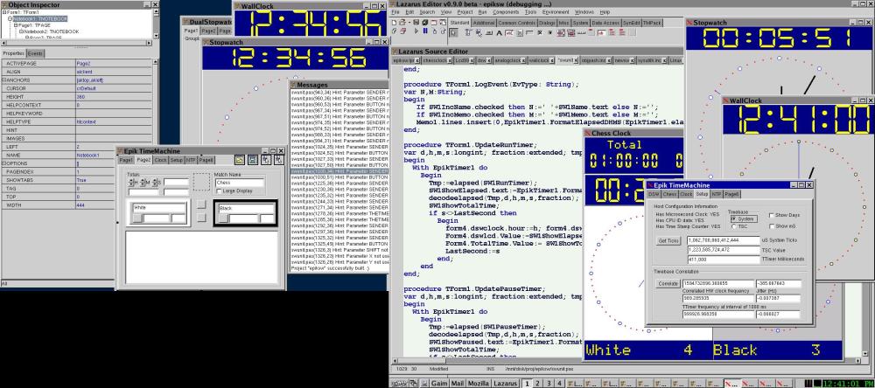Click the White player name field in designer
The height and width of the screenshot is (388, 875).
[159, 207]
